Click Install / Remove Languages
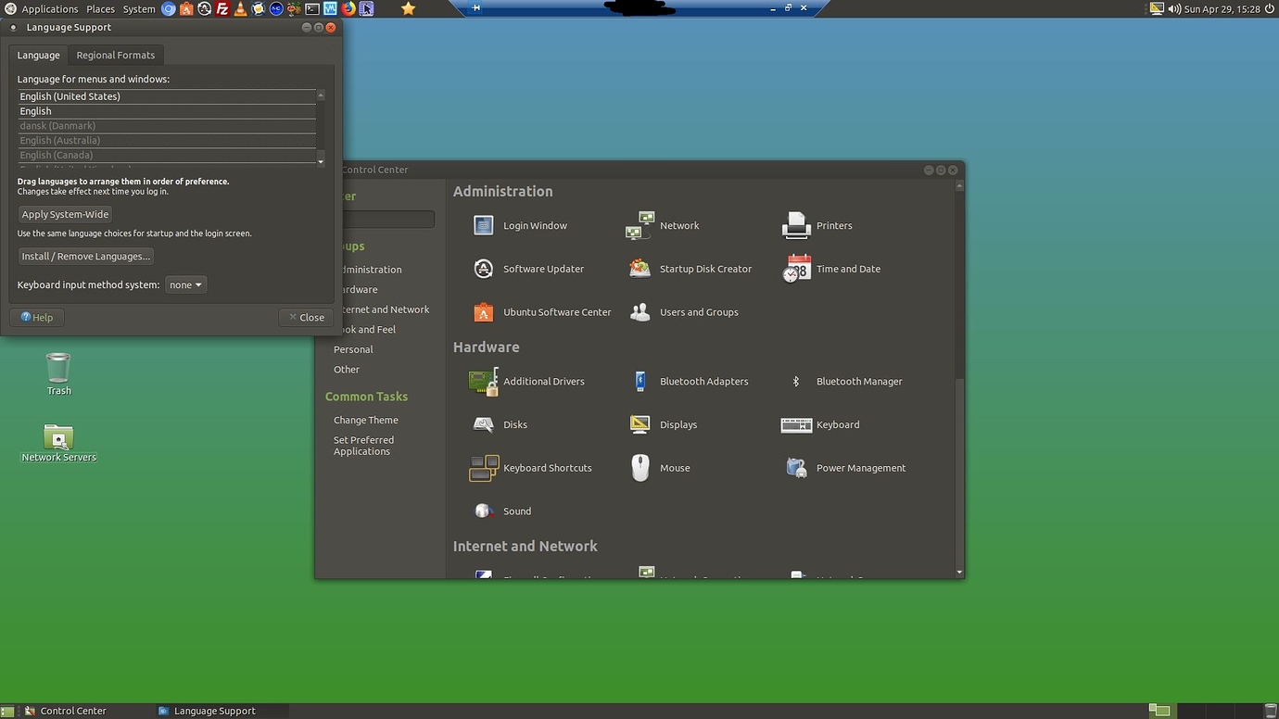The image size is (1279, 719). pyautogui.click(x=85, y=256)
